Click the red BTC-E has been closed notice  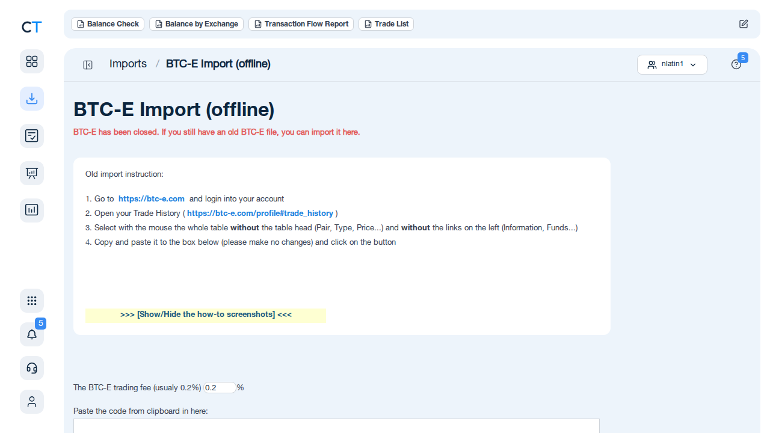coord(217,132)
